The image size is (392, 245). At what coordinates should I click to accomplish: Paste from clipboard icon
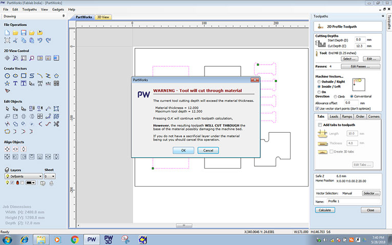click(32, 40)
